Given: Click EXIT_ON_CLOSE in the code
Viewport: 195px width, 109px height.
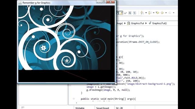Looking at the screenshot, I should (147, 42).
